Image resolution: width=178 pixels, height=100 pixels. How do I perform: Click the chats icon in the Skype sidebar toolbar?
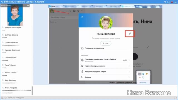[70, 11]
